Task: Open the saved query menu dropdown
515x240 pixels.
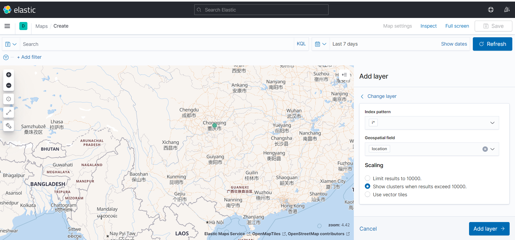Action: coord(11,44)
